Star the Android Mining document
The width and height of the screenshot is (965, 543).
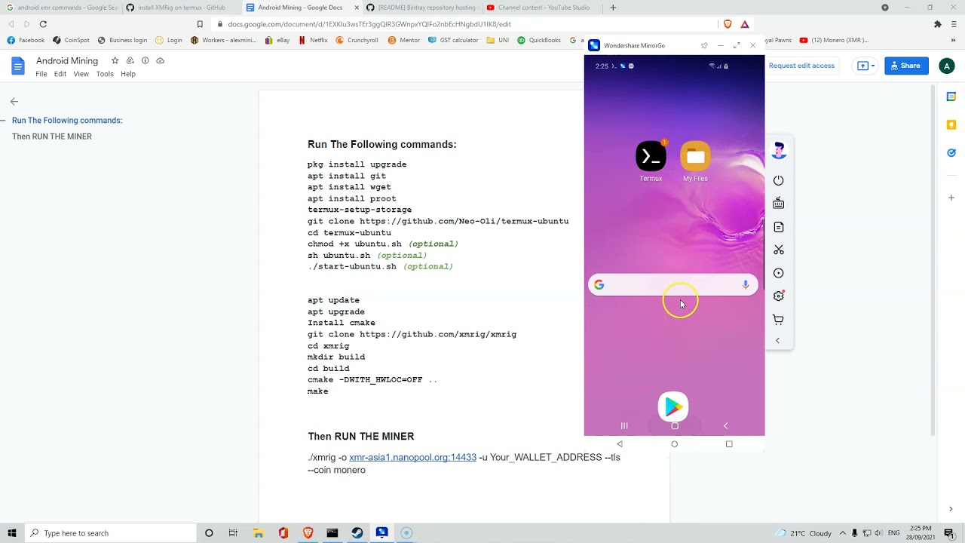tap(115, 60)
